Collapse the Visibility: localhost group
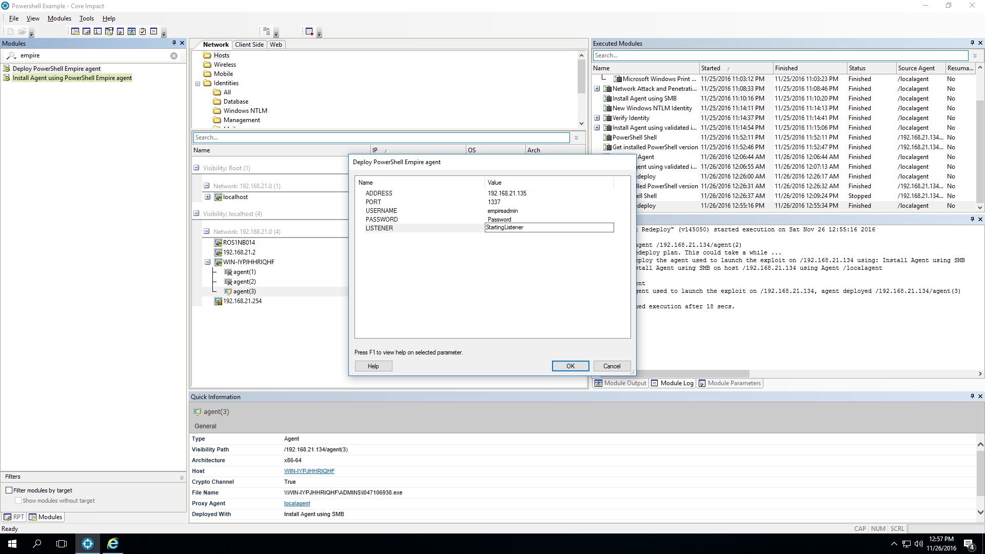Viewport: 985px width, 554px height. click(x=196, y=213)
